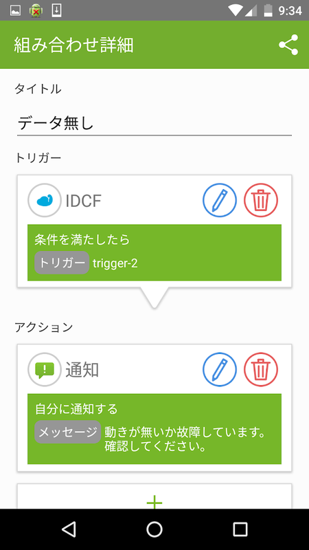Tap the download notification icon in status bar

click(56, 10)
